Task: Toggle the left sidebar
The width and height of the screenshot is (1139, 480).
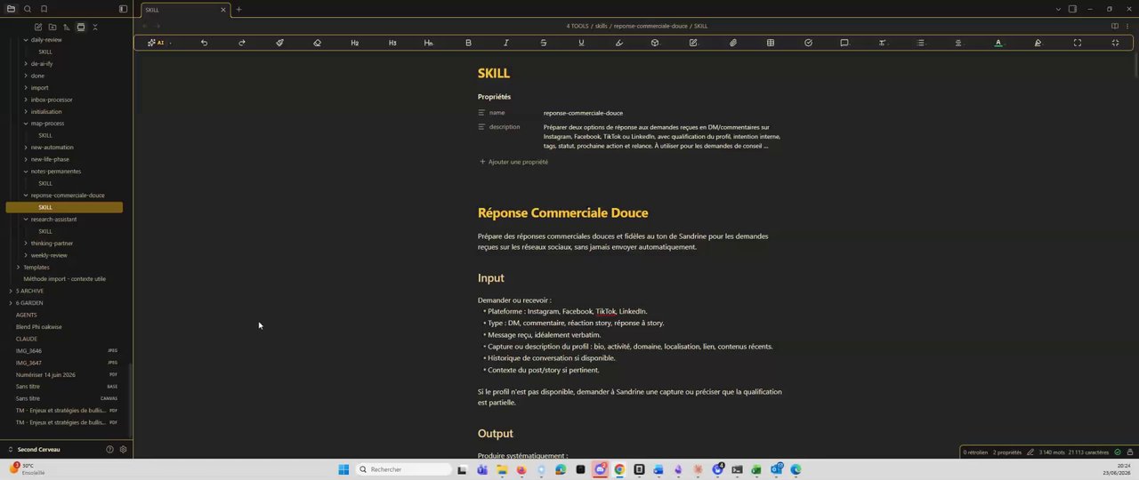Action: pyautogui.click(x=123, y=9)
